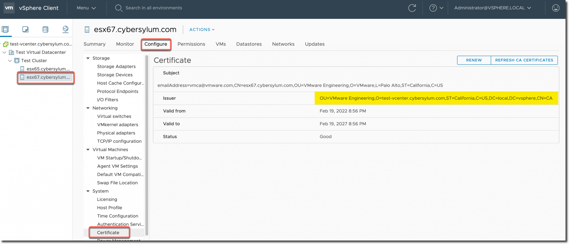Collapse the Networking section triangle
Image resolution: width=569 pixels, height=244 pixels.
(x=88, y=108)
